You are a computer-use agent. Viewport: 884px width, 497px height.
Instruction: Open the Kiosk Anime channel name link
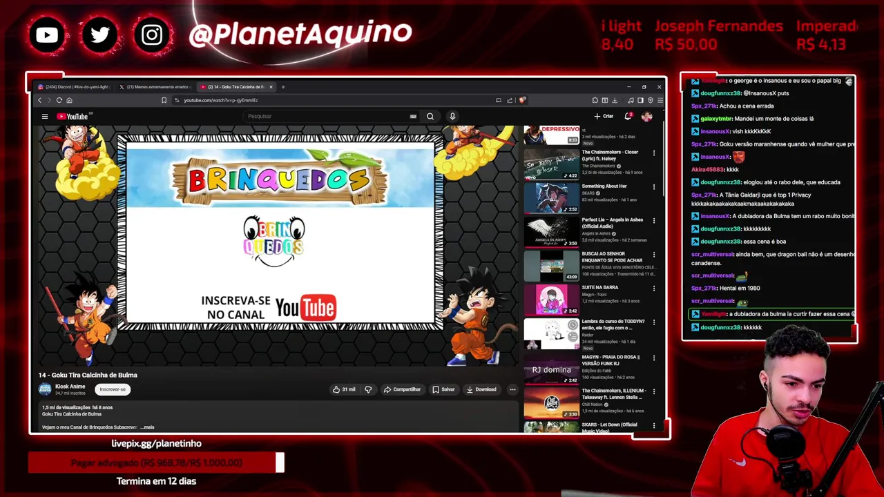70,387
